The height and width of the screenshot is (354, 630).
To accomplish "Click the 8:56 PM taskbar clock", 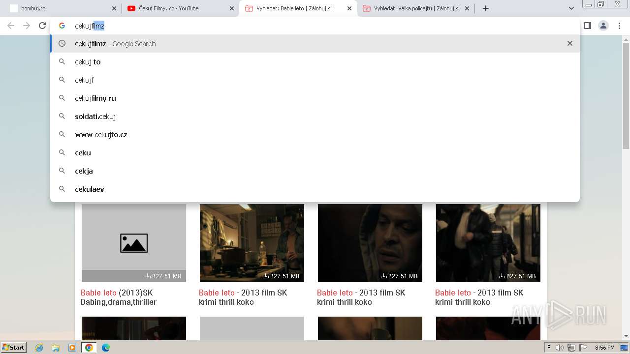I will click(x=604, y=348).
